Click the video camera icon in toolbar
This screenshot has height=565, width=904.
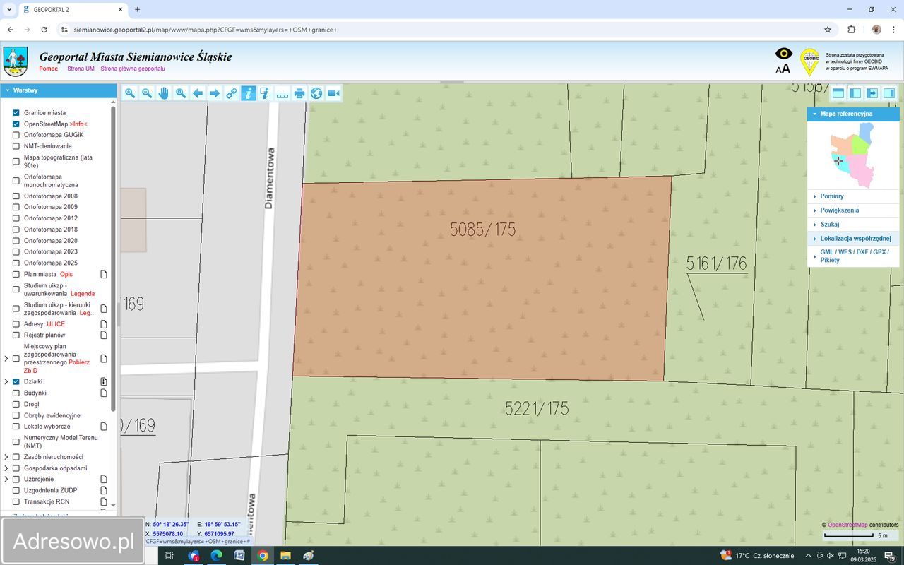click(x=333, y=93)
